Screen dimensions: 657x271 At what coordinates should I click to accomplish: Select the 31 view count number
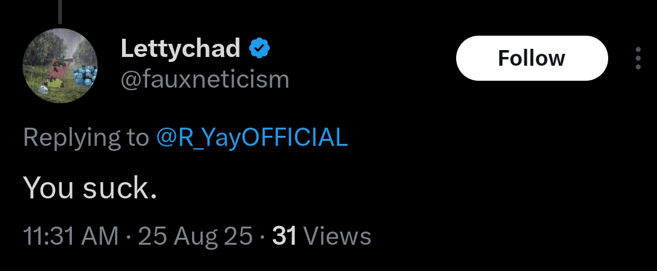click(285, 236)
